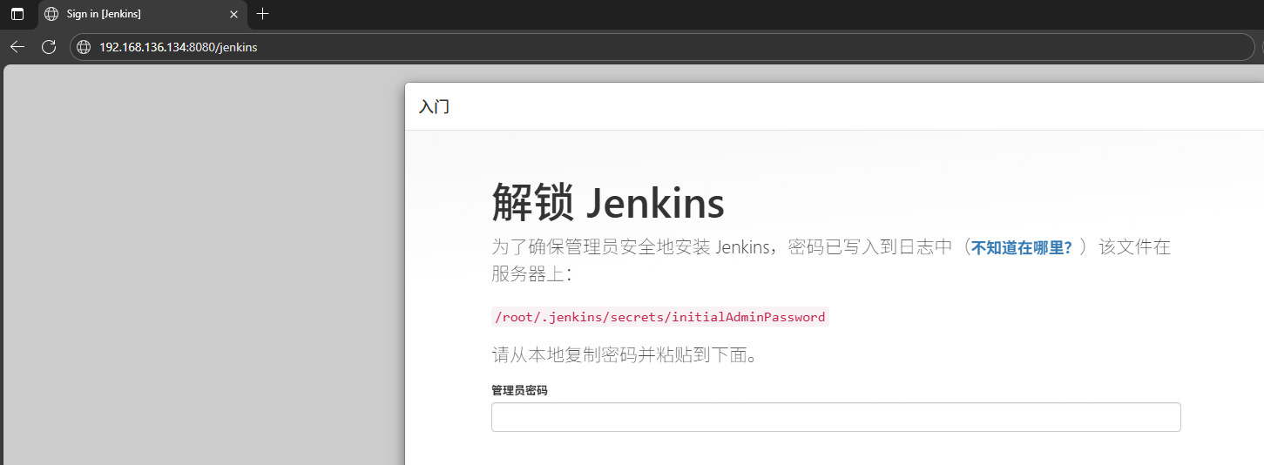Click into the 管理员密码 password field

tap(835, 417)
